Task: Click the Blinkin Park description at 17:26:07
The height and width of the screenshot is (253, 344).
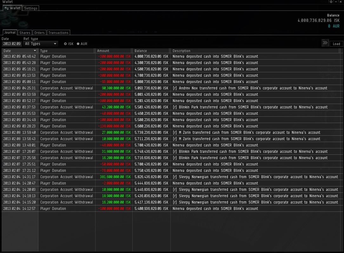Action: [x=250, y=152]
